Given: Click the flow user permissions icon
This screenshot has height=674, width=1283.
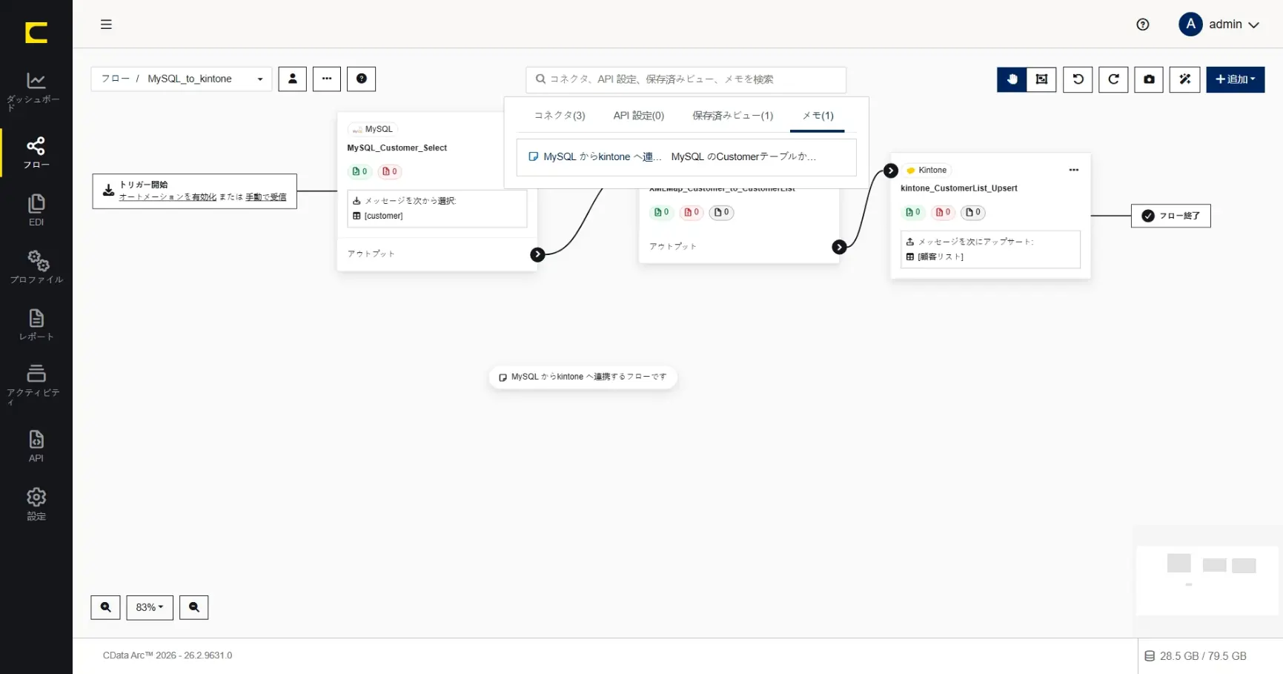Looking at the screenshot, I should click(x=292, y=79).
